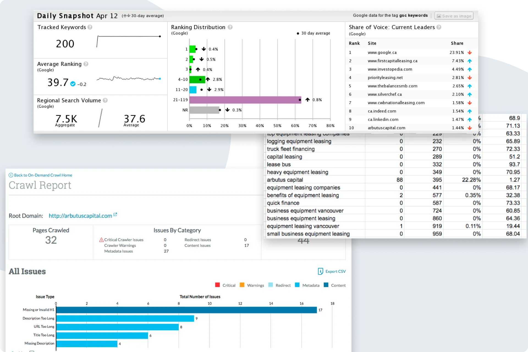528x352 pixels.
Task: Select the 'small business equipment leasing' keyword
Action: (x=308, y=234)
